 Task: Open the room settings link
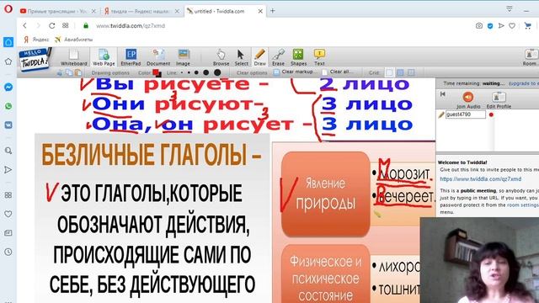click(x=523, y=205)
